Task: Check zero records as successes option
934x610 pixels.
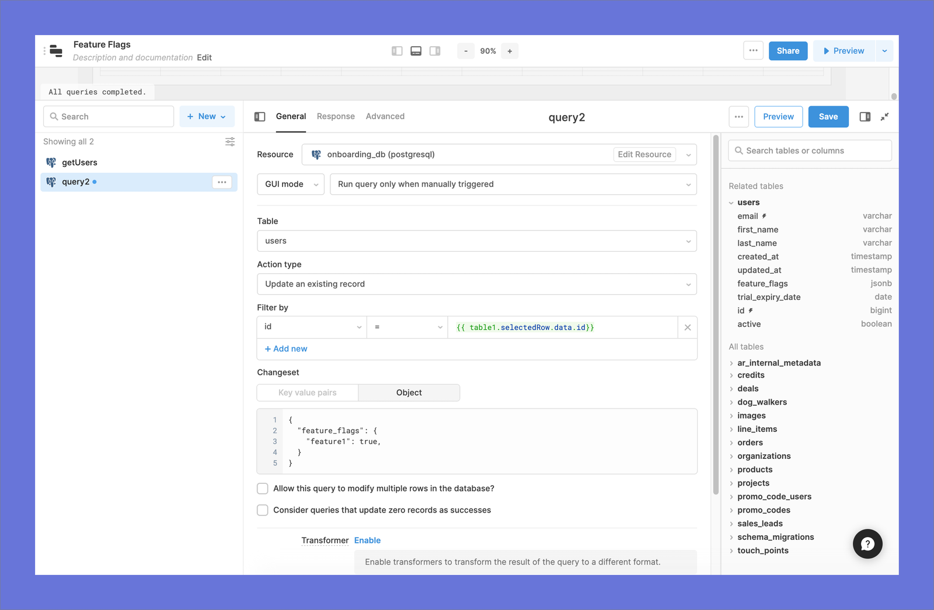Action: 263,510
